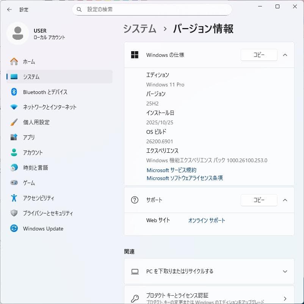Click the 設定の検索 search field
This screenshot has width=304, height=304.
tap(152, 9)
